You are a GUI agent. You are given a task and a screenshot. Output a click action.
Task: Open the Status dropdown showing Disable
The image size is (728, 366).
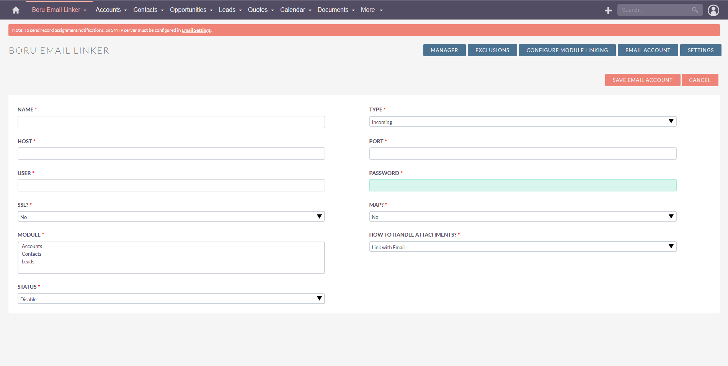171,299
